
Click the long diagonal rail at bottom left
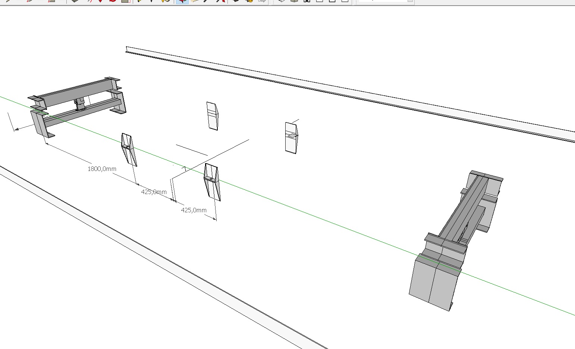coord(149,253)
